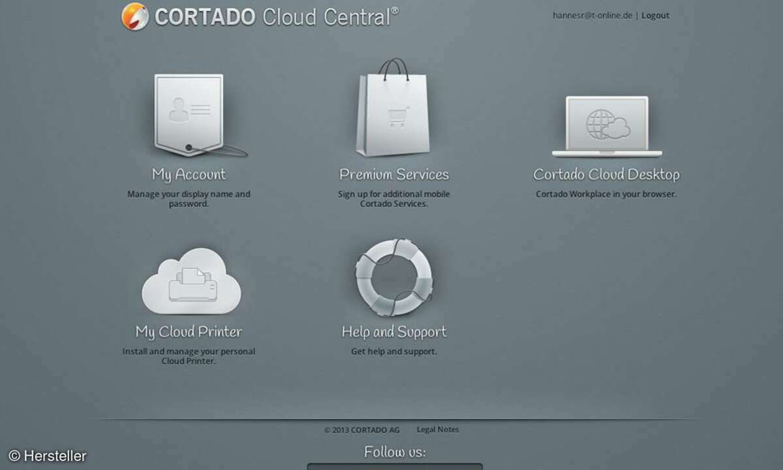This screenshot has height=470, width=783.
Task: Click the '© 2013 CORTADO AG' footer text
Action: point(362,430)
